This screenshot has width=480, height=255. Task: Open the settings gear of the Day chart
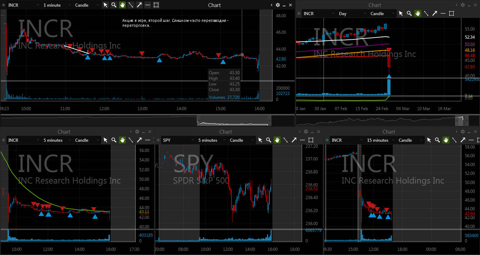click(x=463, y=5)
